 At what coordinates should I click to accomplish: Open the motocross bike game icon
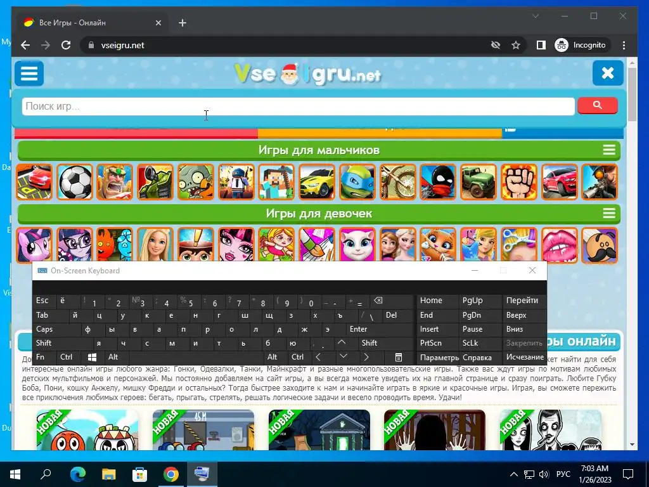[398, 182]
